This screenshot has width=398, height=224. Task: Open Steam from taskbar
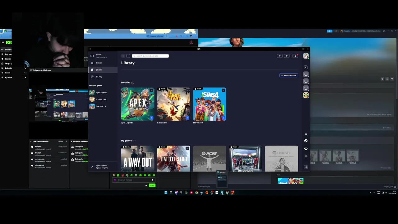[201, 193]
